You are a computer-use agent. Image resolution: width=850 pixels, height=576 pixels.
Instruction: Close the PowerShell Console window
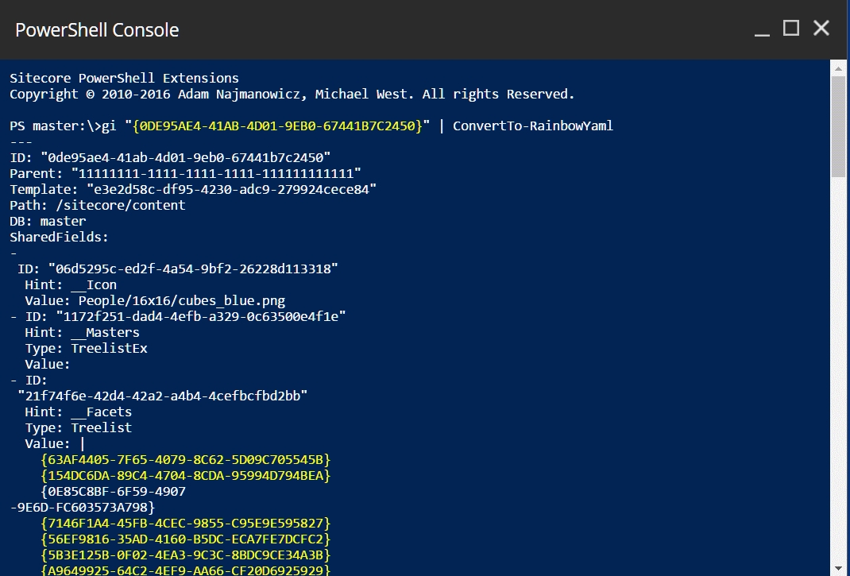(821, 29)
